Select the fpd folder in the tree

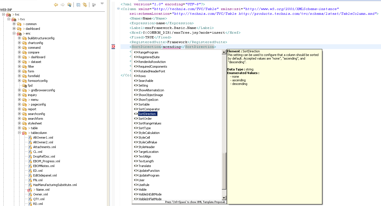pyautogui.click(x=30, y=85)
